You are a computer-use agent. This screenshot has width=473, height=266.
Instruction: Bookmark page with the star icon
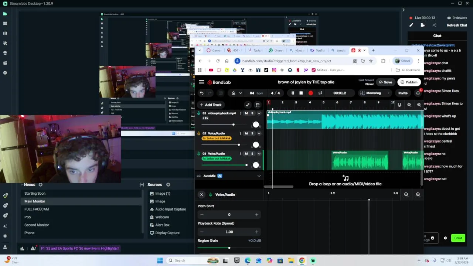click(371, 61)
